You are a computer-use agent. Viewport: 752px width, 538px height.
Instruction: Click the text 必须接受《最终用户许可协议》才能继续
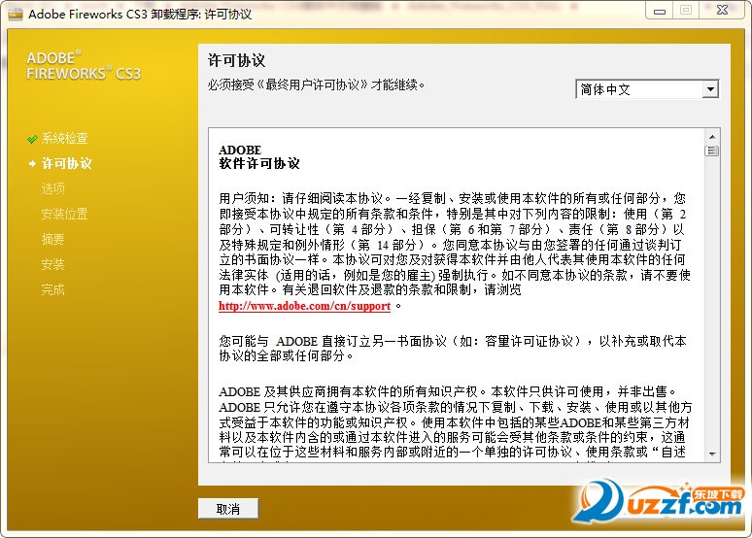[x=316, y=84]
